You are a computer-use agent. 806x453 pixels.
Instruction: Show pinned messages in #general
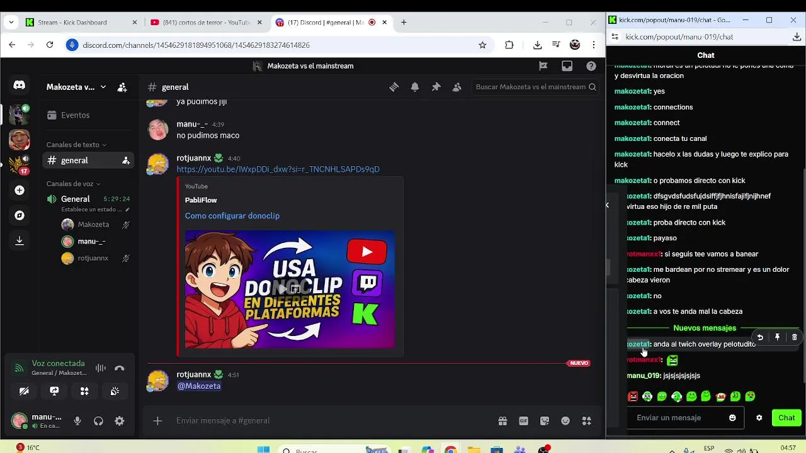click(x=436, y=87)
